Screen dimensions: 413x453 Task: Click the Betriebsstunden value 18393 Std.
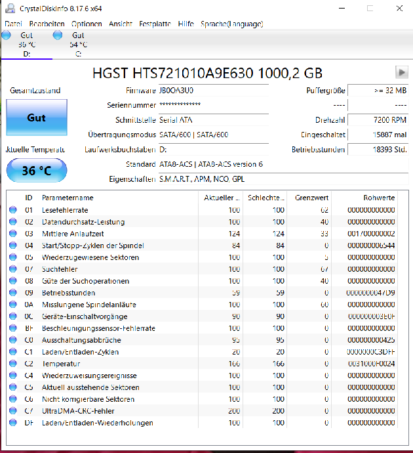(389, 150)
